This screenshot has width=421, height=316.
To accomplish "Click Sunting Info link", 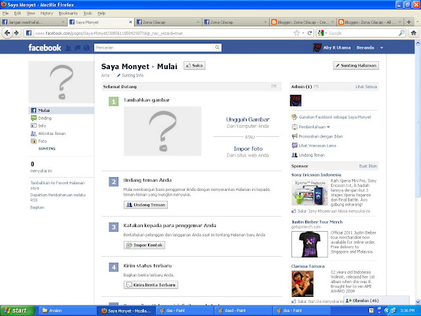I will 130,76.
